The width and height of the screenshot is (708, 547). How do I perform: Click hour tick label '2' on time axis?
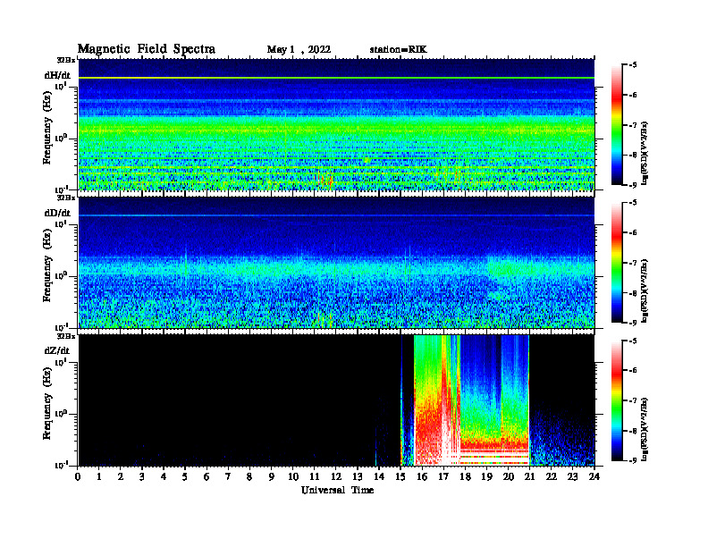[x=121, y=477]
